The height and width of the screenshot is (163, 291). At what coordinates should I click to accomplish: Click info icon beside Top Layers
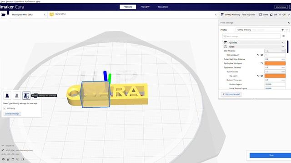[262, 76]
